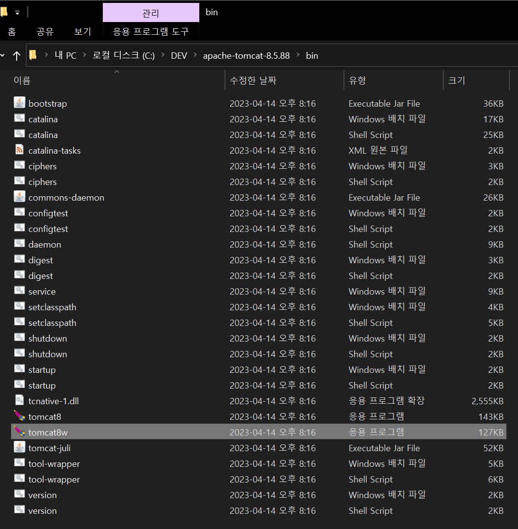Click XML 원본 파일 type text
Screen dimensions: 518x529
[x=378, y=150]
